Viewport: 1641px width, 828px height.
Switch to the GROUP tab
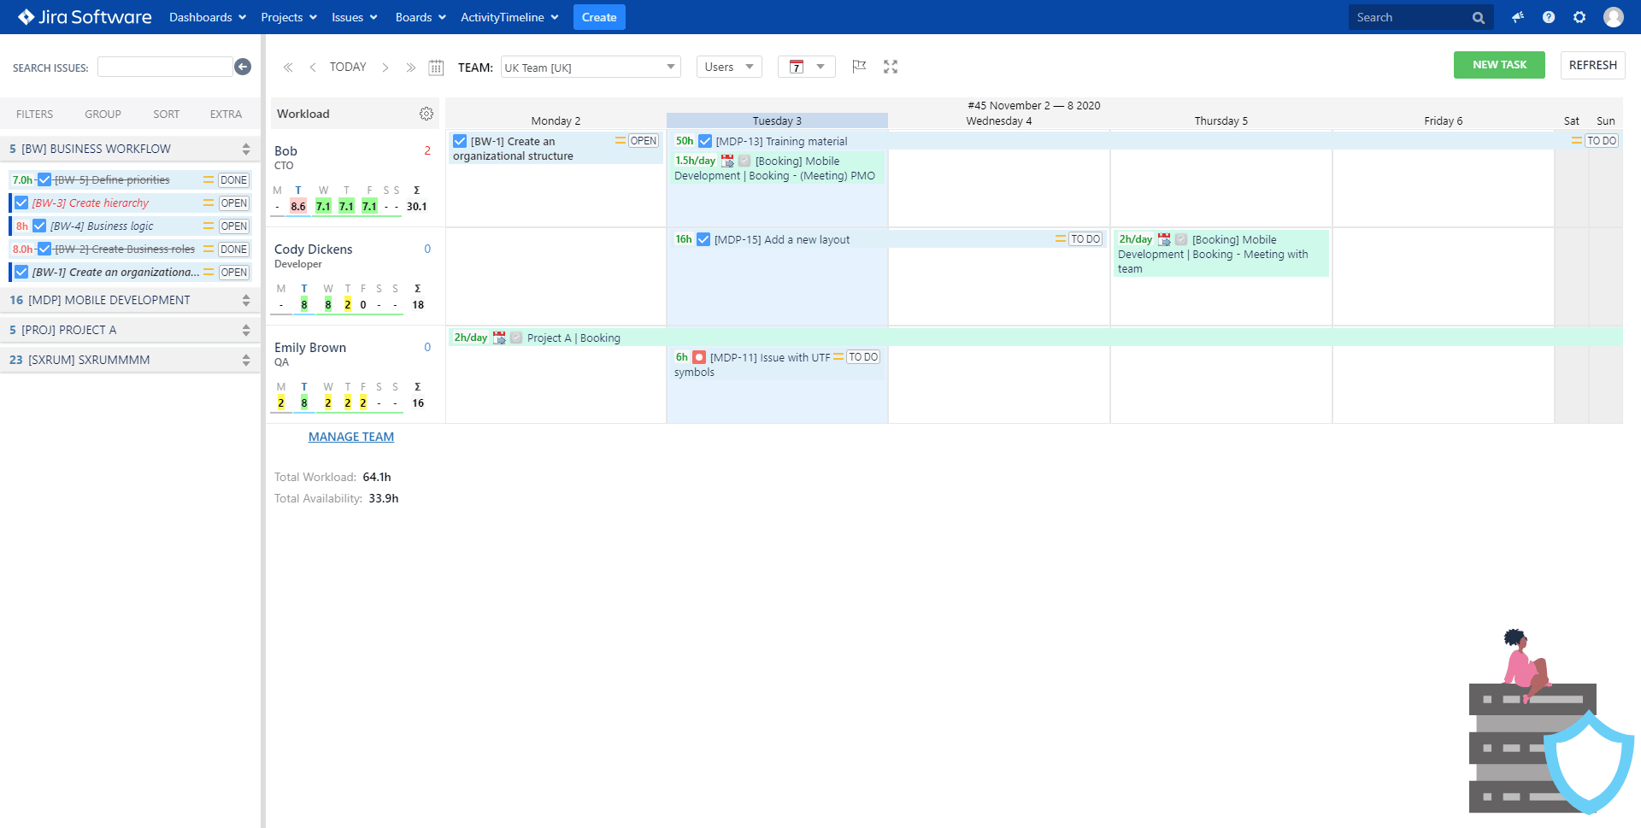(103, 114)
